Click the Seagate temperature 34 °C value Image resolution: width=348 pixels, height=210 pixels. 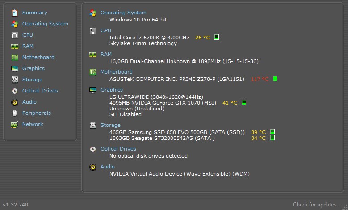(x=259, y=138)
